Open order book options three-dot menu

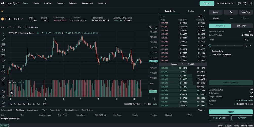coord(204,11)
